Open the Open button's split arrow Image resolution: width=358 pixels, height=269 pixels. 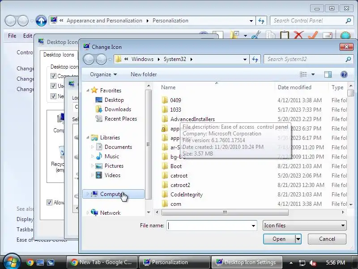coord(298,239)
